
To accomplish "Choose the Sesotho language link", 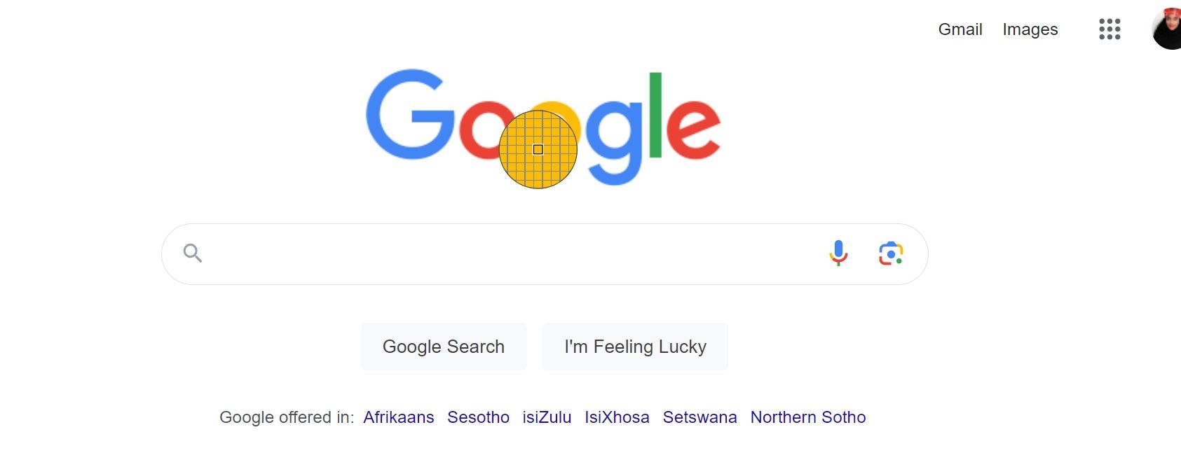I will (x=478, y=417).
